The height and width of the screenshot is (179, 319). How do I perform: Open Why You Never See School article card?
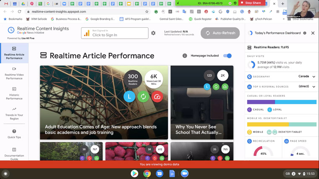coord(202,102)
